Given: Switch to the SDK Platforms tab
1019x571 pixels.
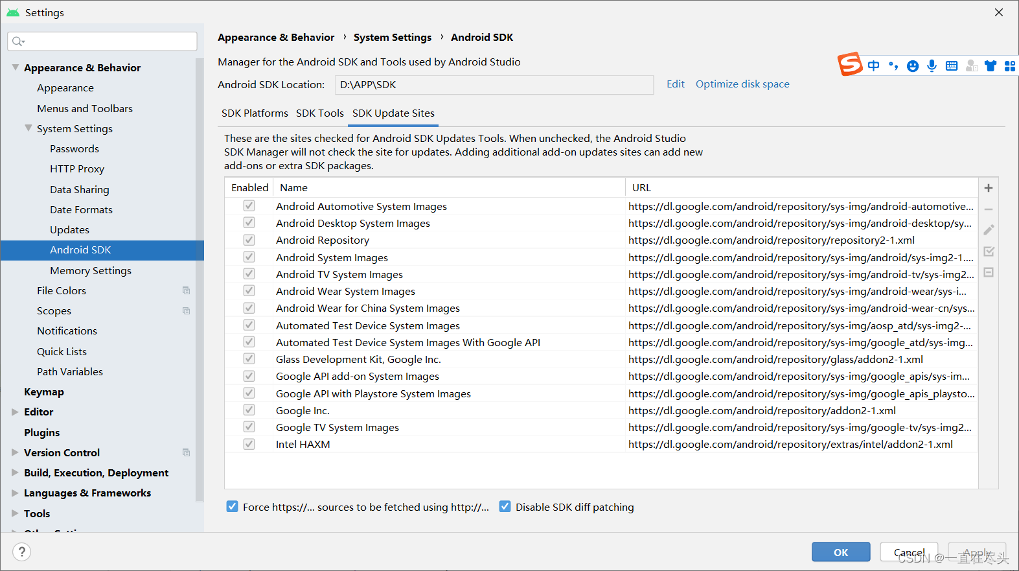Looking at the screenshot, I should click(x=255, y=113).
